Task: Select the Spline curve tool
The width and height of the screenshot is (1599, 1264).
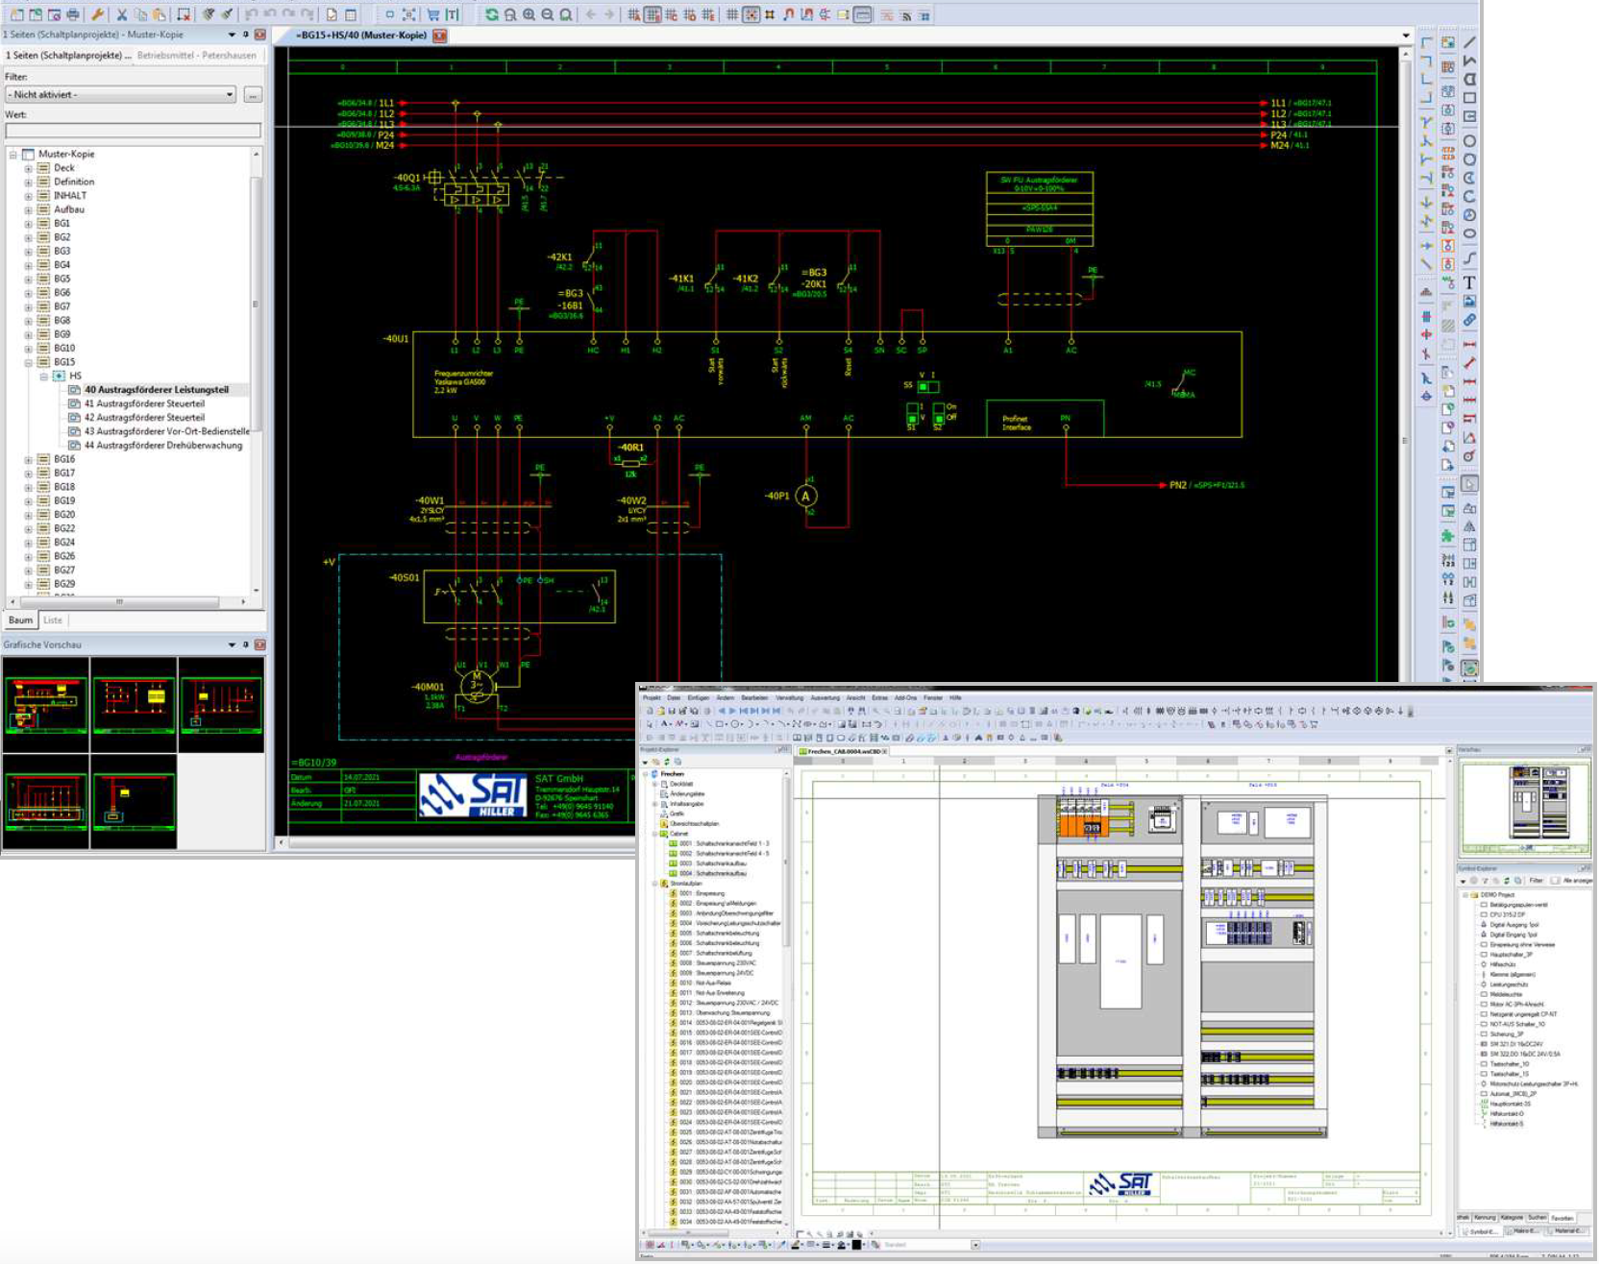Action: click(x=1469, y=258)
